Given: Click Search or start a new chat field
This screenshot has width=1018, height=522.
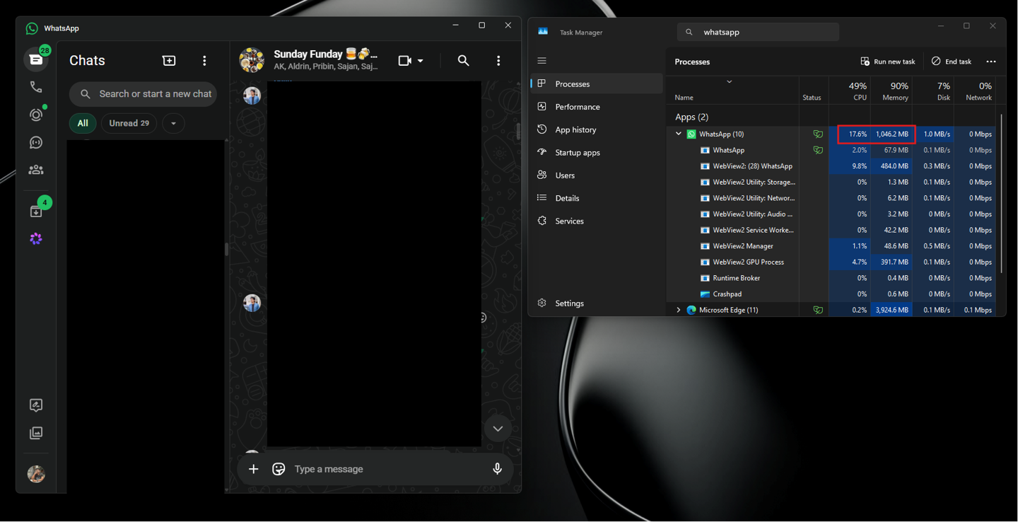Looking at the screenshot, I should click(x=143, y=93).
